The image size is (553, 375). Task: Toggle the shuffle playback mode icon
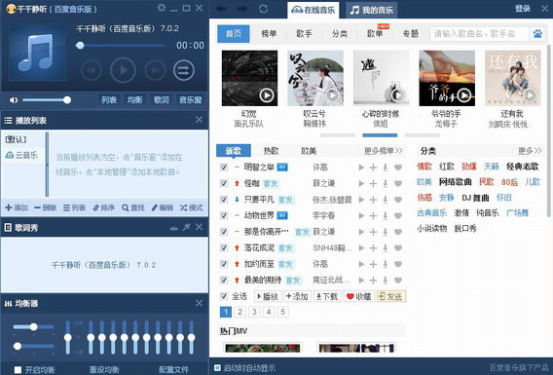tap(184, 70)
